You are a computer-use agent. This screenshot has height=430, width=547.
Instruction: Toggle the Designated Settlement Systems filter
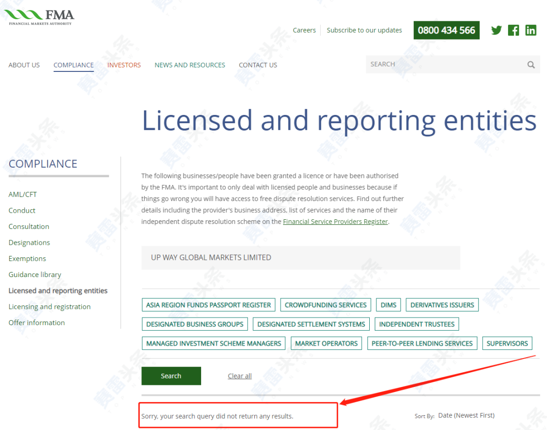[311, 324]
